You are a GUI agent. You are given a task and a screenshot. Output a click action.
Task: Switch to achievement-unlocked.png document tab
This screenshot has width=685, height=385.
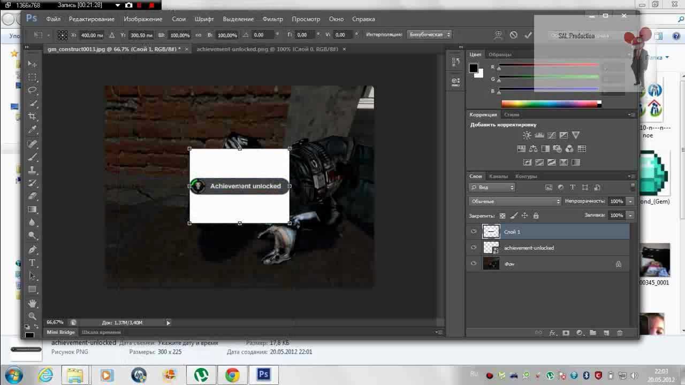pyautogui.click(x=267, y=49)
